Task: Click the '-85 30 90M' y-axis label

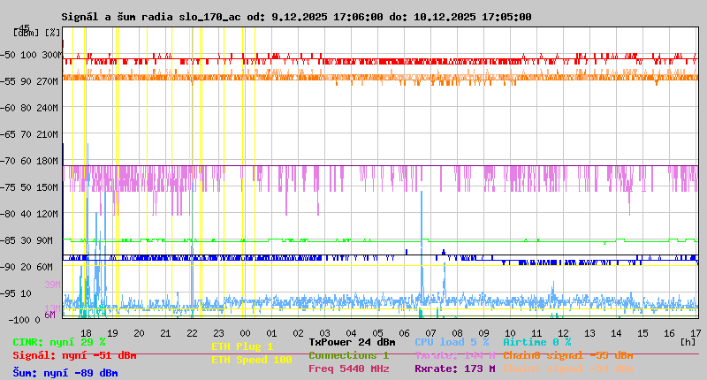Action: click(27, 240)
